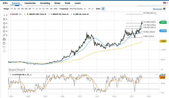Open the 5Y period dropdown

[x=91, y=9]
